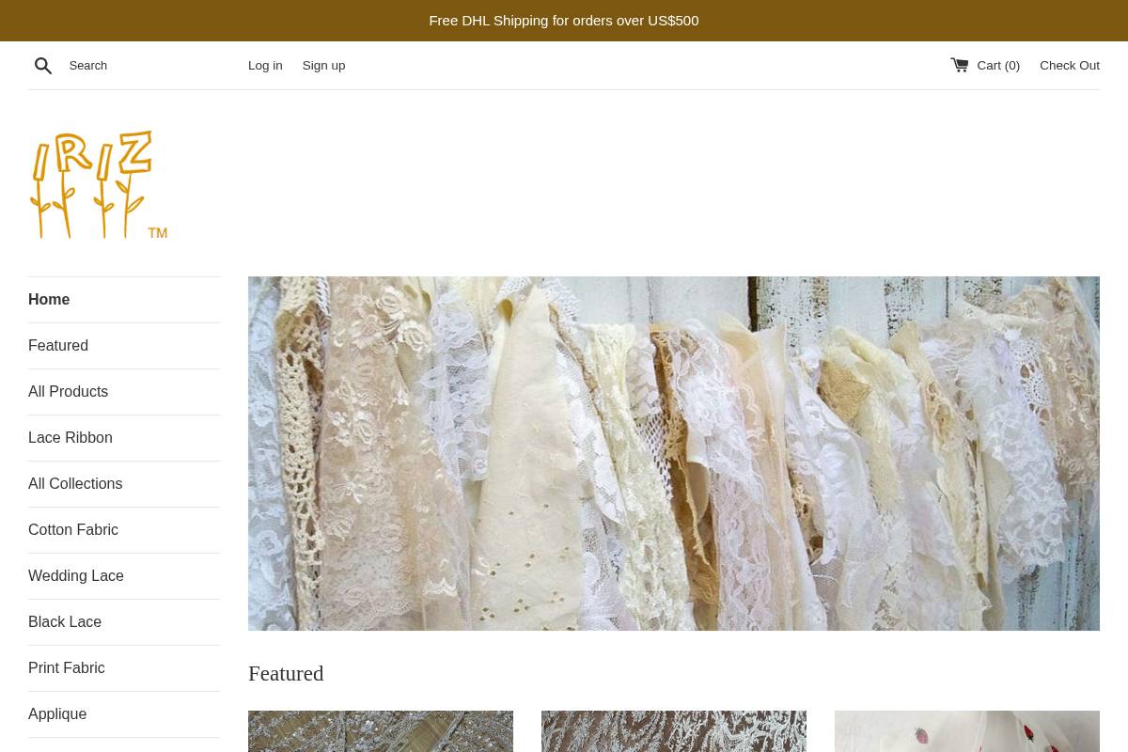
Task: Click the Search input field
Action: pyautogui.click(x=141, y=65)
